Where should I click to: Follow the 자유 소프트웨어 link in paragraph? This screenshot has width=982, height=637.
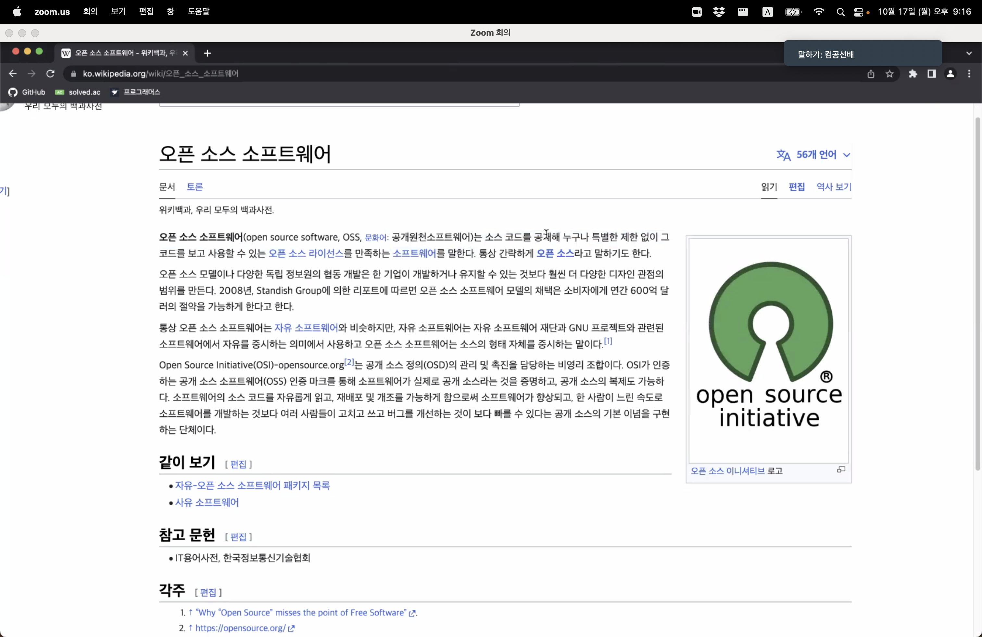coord(306,328)
